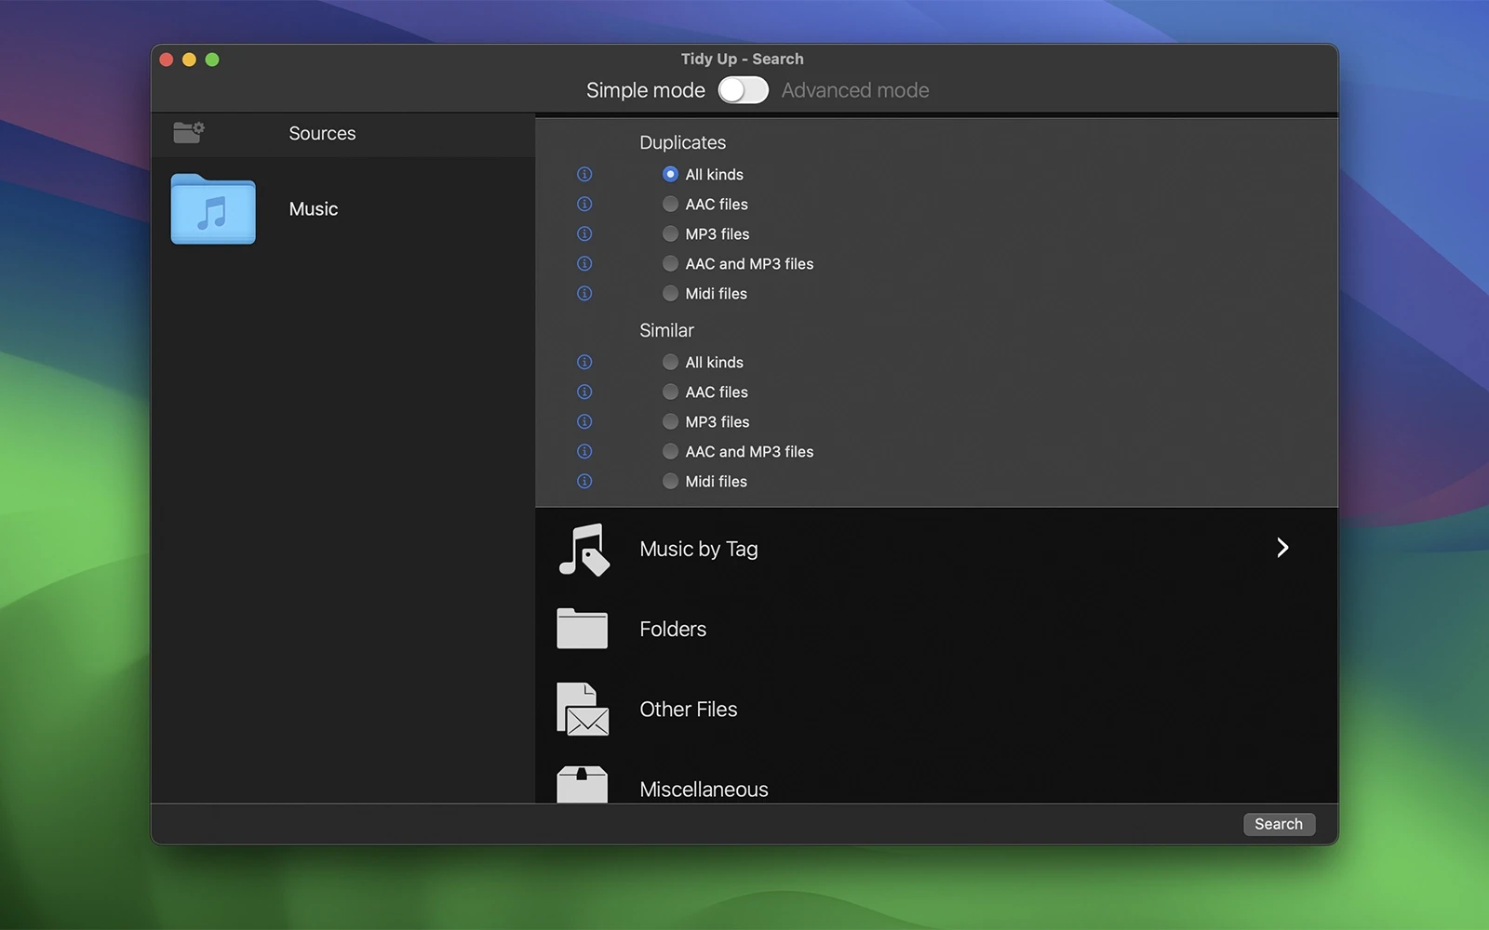
Task: Select Similar AAC and MP3 files option
Action: click(670, 452)
